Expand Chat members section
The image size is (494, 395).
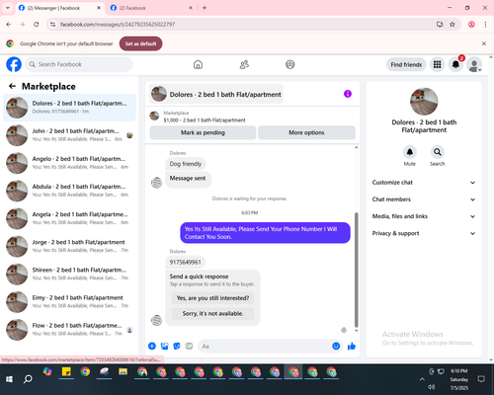coord(424,199)
